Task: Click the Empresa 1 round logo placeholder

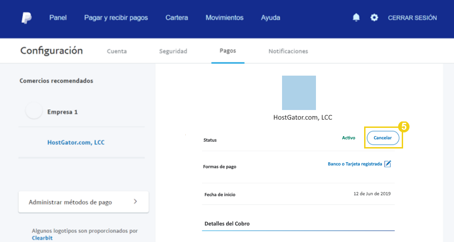Action: pos(34,110)
